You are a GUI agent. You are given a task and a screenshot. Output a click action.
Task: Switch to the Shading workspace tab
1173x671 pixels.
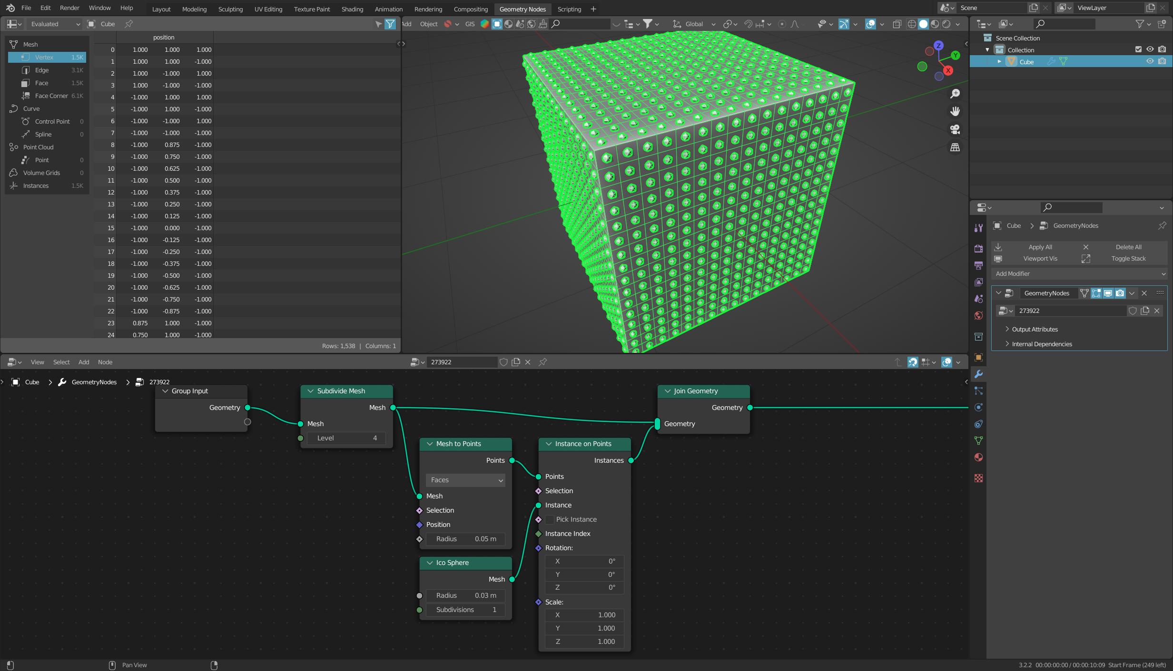(352, 9)
